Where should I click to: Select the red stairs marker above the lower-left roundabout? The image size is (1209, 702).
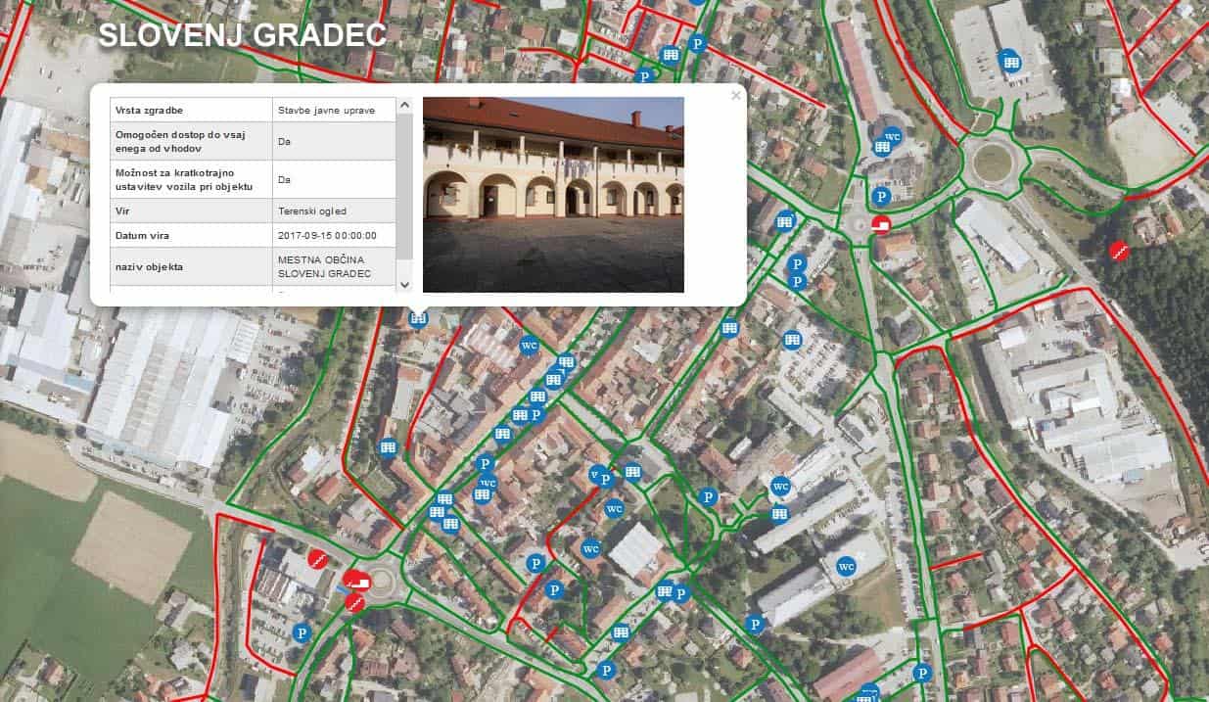coord(318,558)
